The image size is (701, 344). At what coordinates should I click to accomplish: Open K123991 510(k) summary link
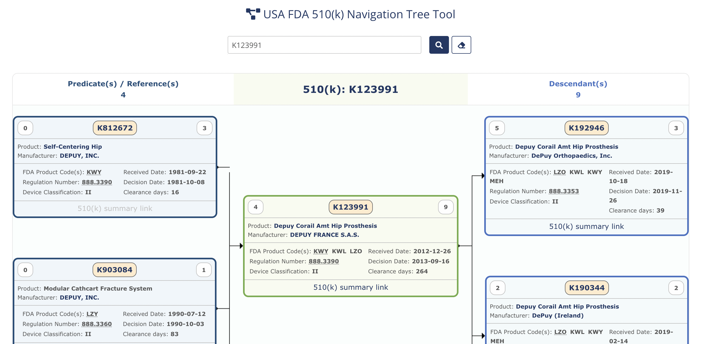click(350, 287)
